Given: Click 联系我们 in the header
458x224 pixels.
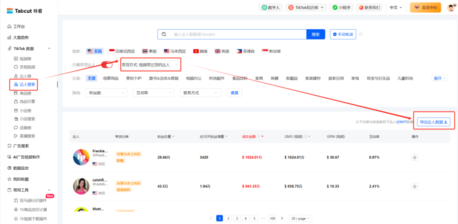Looking at the screenshot, I should pos(369,8).
